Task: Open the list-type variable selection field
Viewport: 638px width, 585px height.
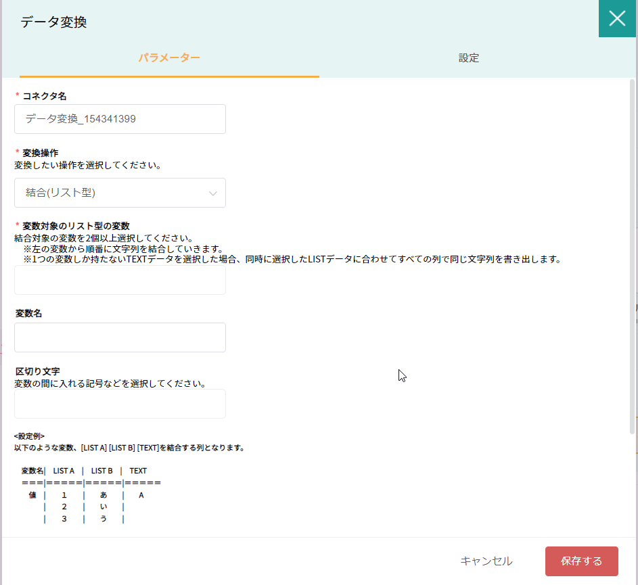Action: (120, 280)
